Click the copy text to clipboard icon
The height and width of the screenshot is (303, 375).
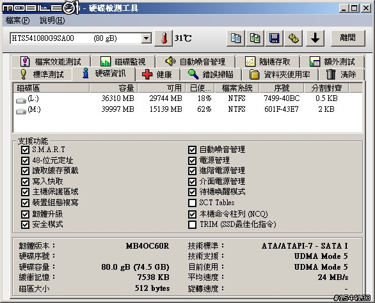click(235, 38)
